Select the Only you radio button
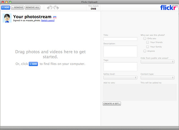This screenshot has height=130, width=179. 145,38
